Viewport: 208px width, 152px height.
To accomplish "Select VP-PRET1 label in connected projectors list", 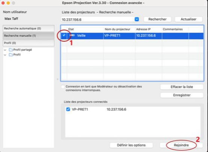I will tap(80, 109).
